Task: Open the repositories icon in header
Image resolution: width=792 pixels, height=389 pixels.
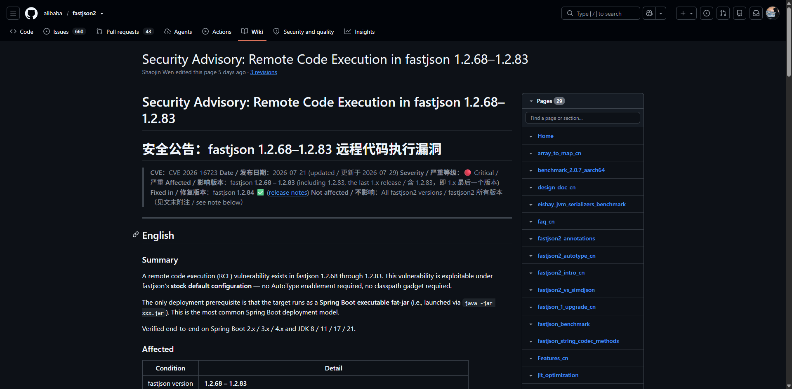Action: (x=740, y=13)
